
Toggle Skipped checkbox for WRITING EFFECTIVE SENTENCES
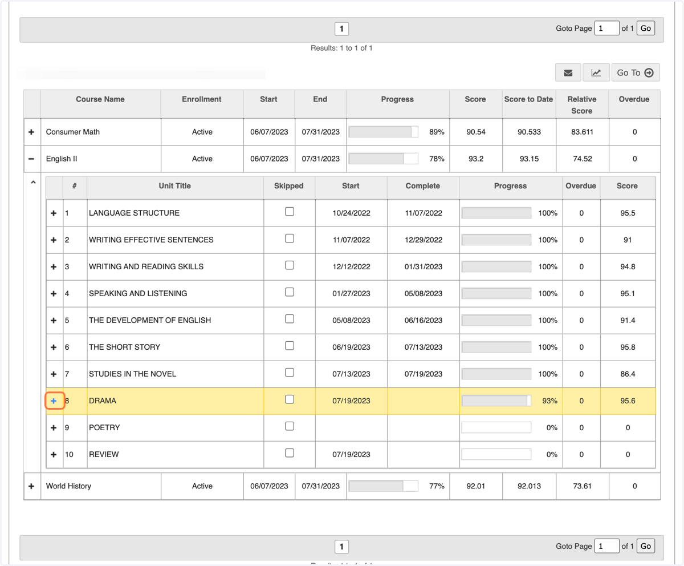click(290, 238)
